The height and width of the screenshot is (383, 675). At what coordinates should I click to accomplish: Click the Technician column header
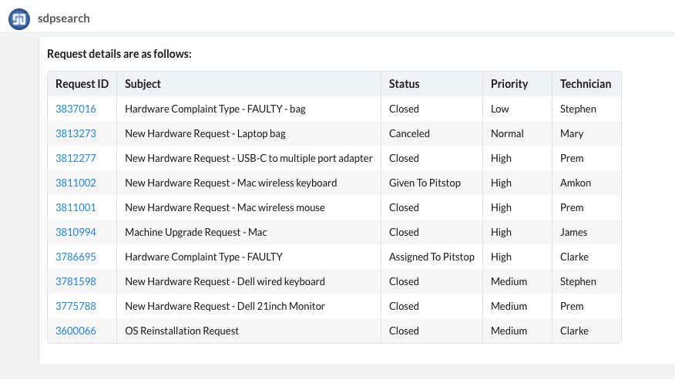[x=586, y=84]
